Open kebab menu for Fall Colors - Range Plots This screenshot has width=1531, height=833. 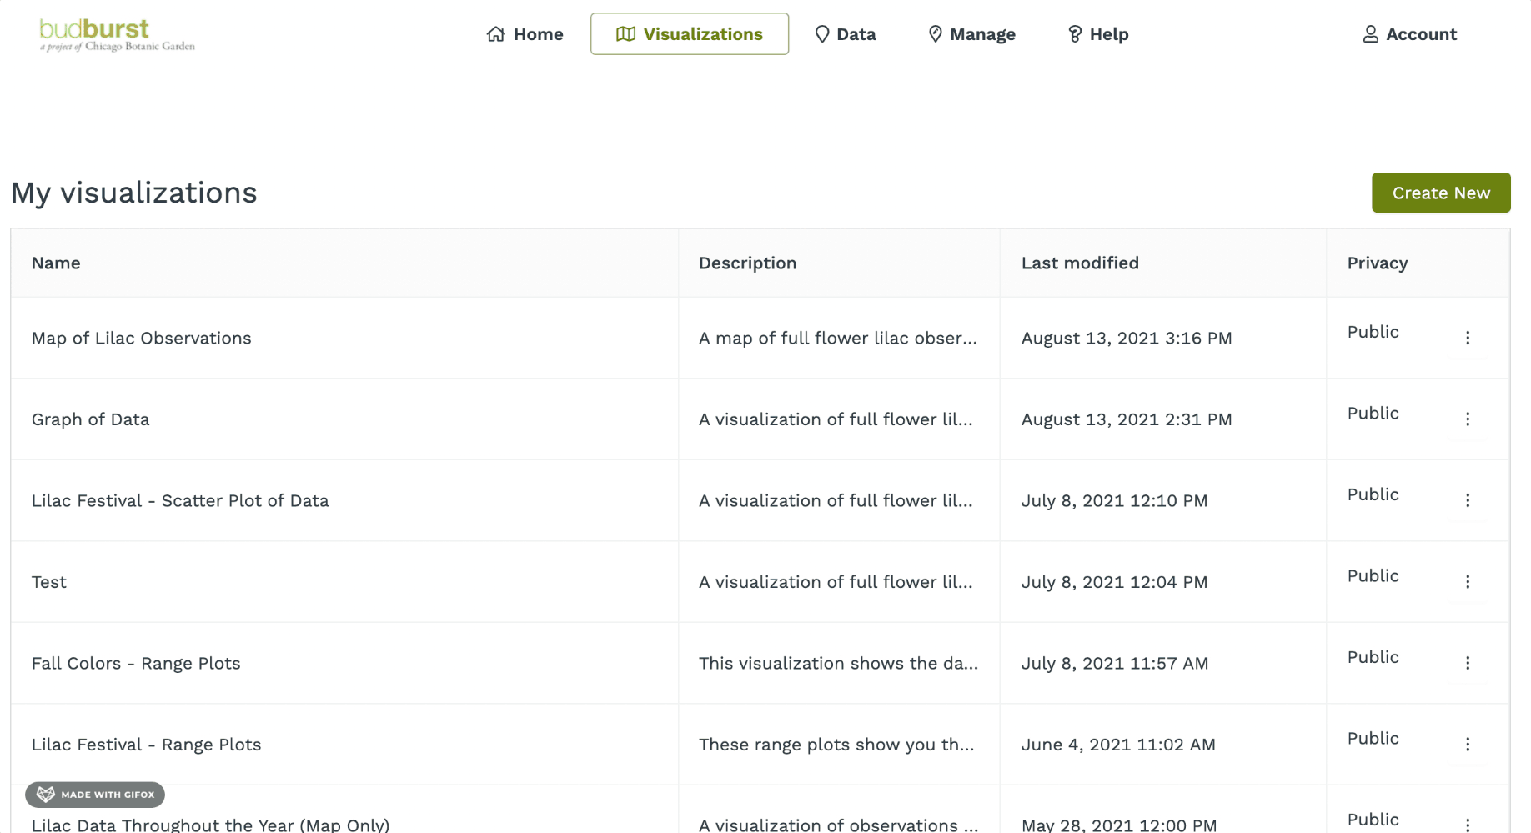(1468, 663)
